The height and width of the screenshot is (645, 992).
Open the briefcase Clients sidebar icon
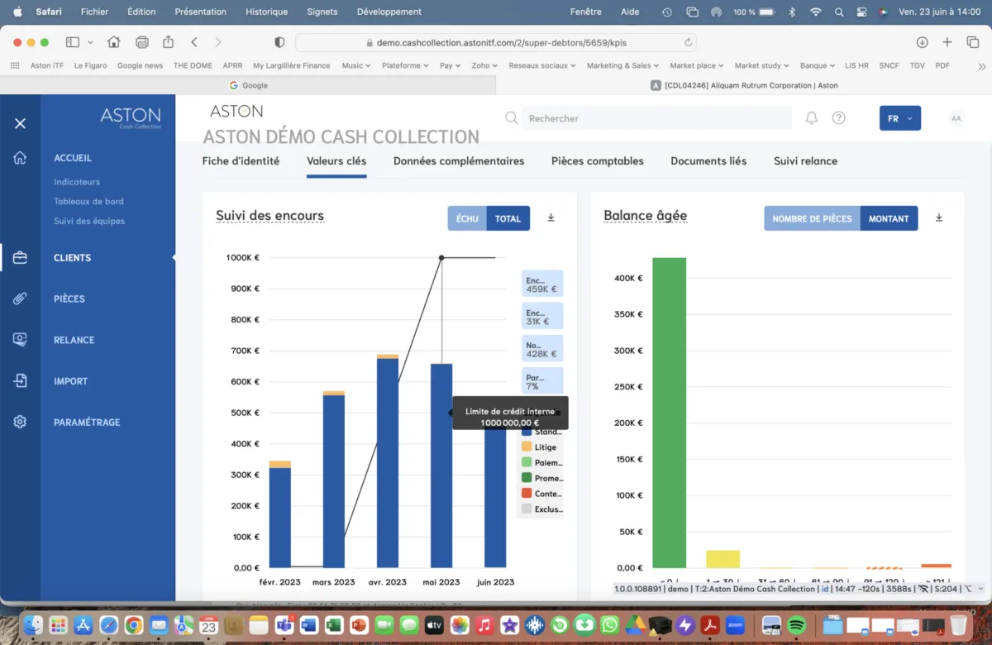[20, 258]
